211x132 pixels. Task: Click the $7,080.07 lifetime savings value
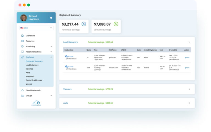point(102,24)
